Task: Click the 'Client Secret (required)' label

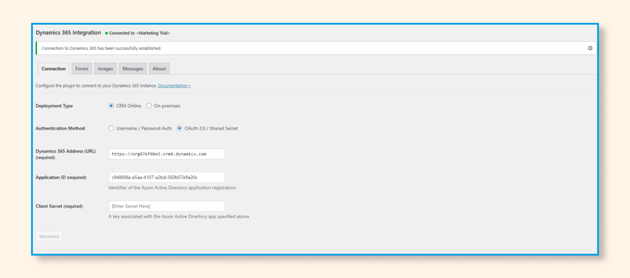Action: (59, 206)
